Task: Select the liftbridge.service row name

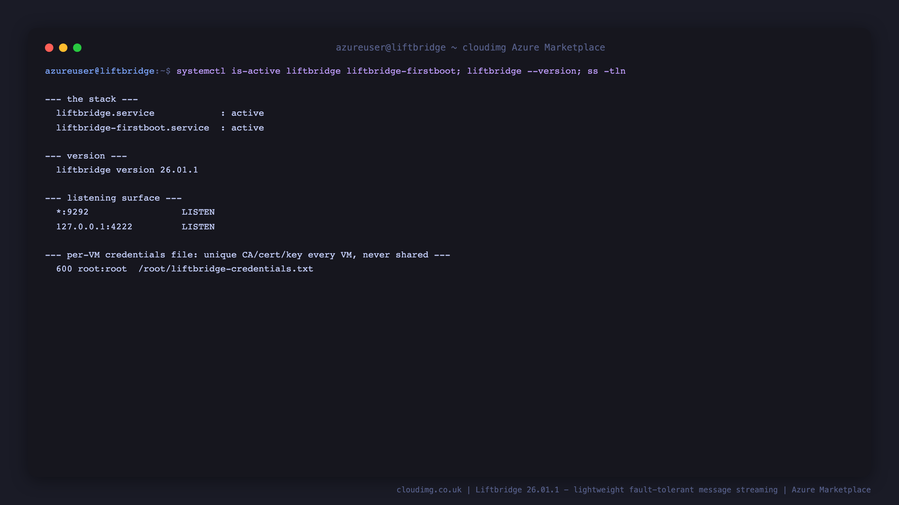Action: tap(105, 113)
